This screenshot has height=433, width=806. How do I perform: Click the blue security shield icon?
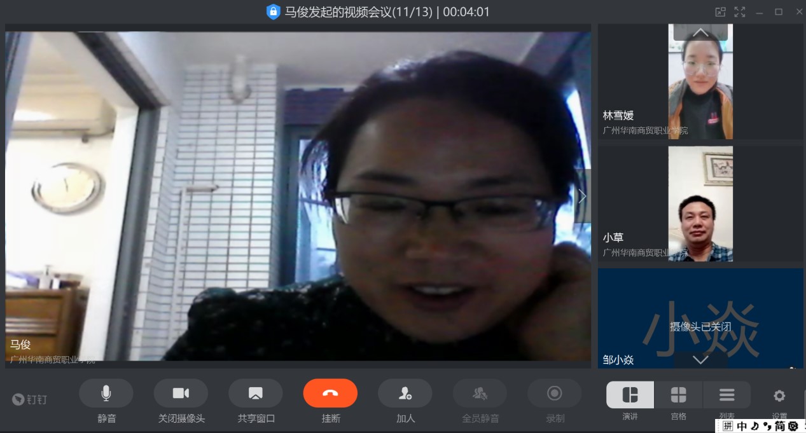[x=273, y=11]
